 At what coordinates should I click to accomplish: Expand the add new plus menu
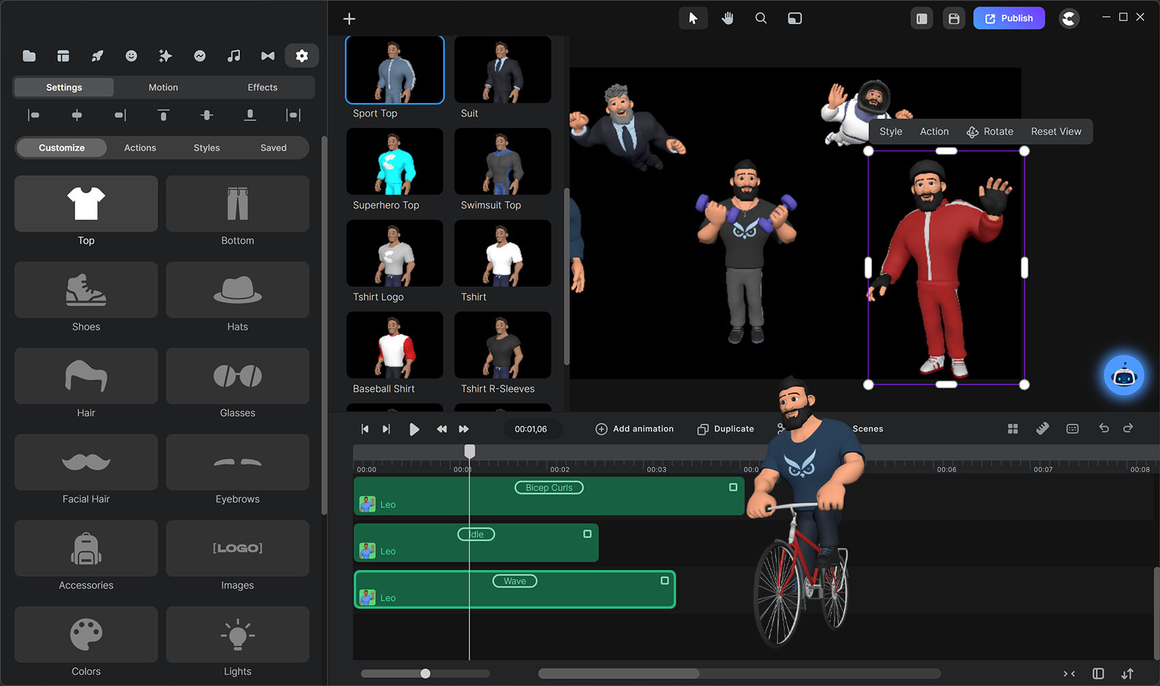[349, 19]
